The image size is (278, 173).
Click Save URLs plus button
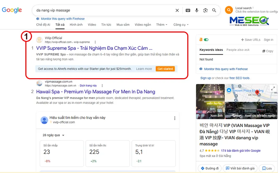(251, 40)
